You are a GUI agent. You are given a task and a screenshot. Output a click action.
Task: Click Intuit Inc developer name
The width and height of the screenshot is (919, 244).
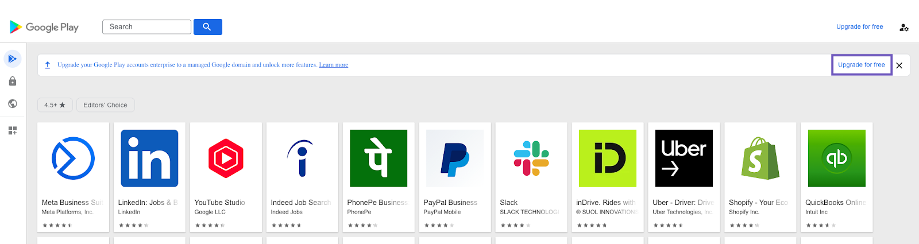pyautogui.click(x=816, y=212)
